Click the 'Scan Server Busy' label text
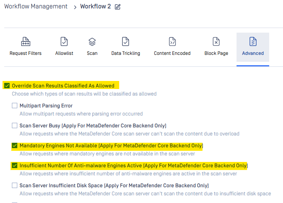The height and width of the screenshot is (203, 283). 93,126
